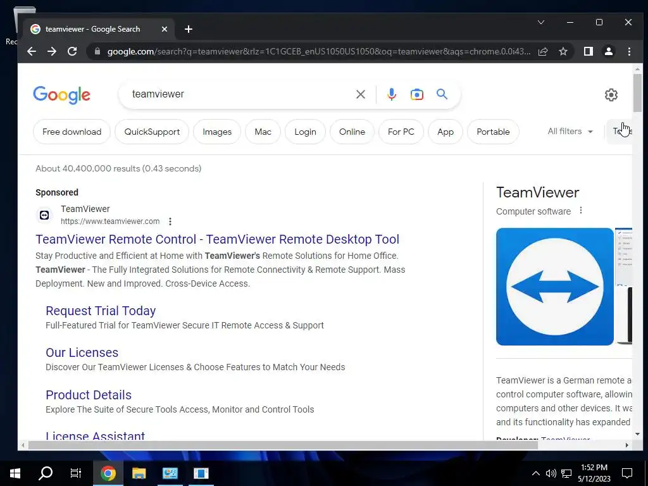Click inside the teamviewer search field

coord(240,94)
